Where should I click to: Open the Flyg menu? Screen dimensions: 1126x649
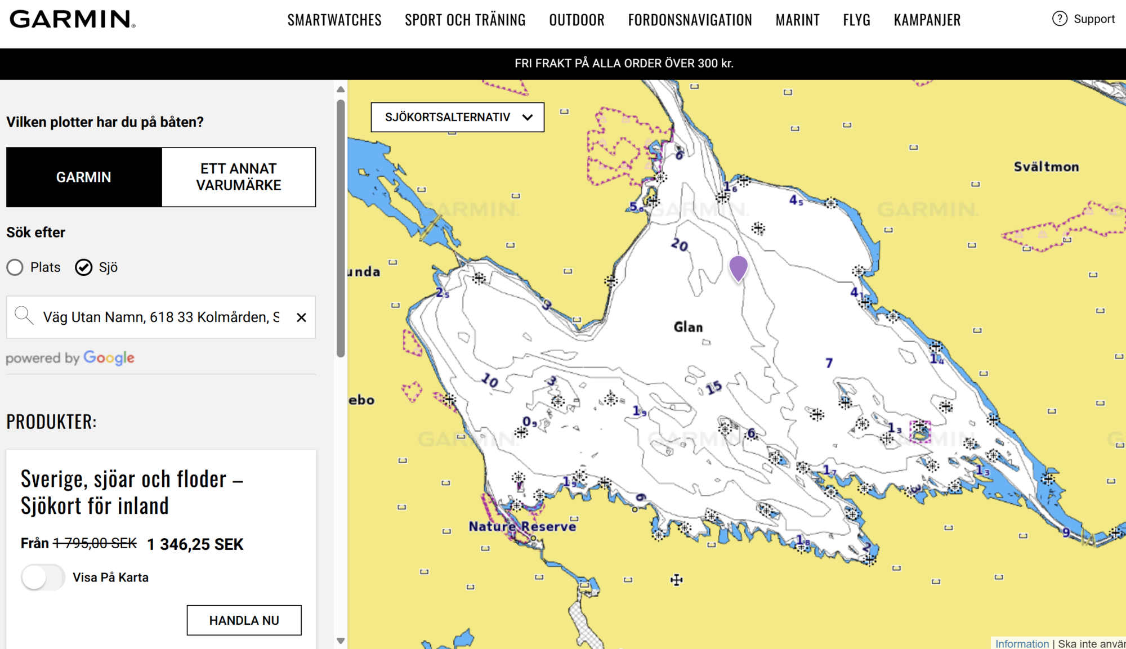[856, 20]
